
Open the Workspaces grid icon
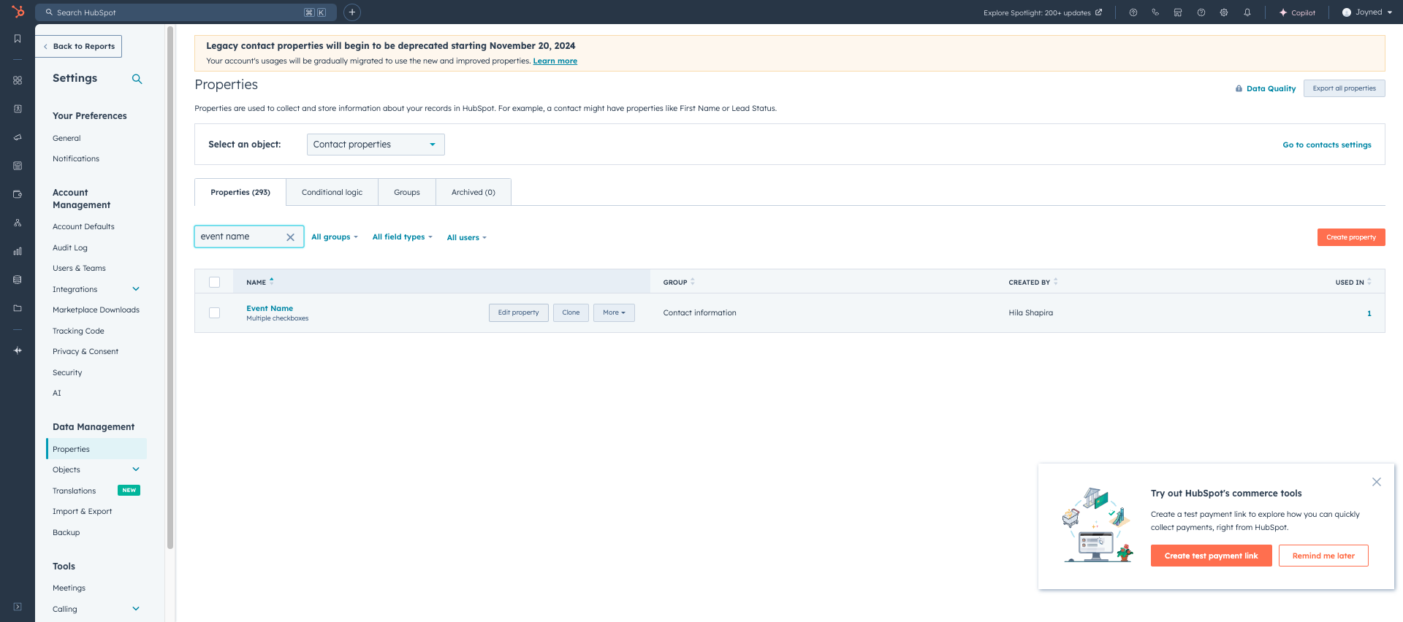tap(18, 80)
